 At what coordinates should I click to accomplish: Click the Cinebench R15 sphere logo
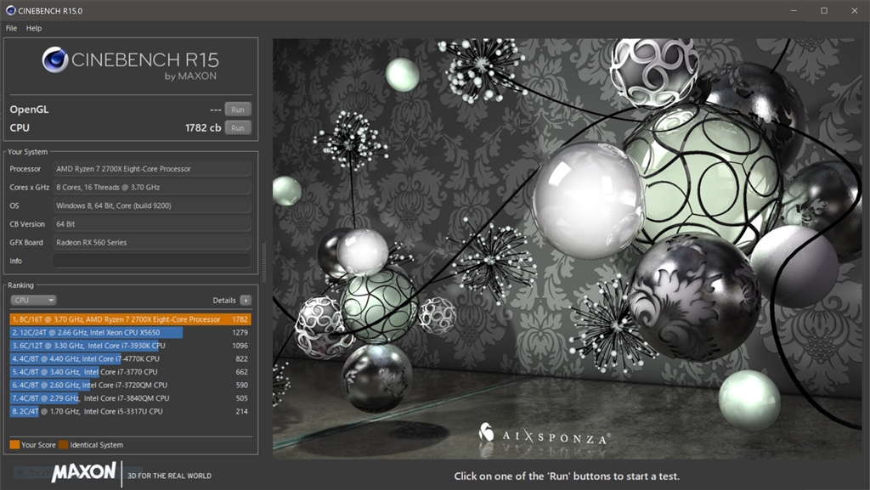click(x=55, y=59)
